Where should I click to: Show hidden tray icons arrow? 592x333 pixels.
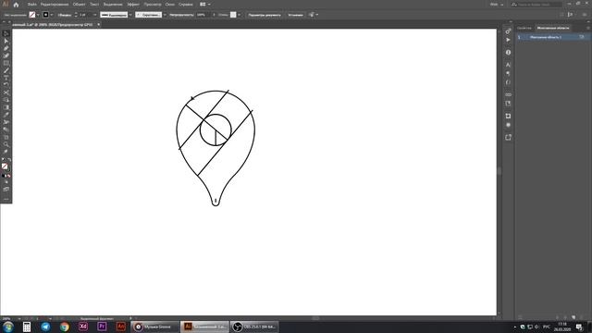[x=515, y=327]
